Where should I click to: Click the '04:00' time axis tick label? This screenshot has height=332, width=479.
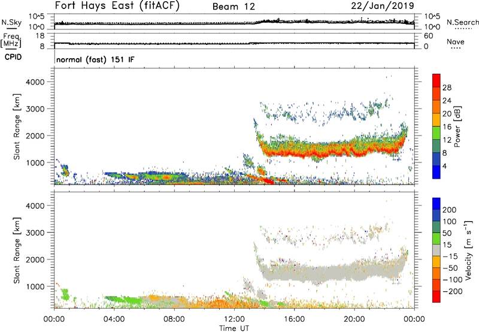[x=114, y=319]
